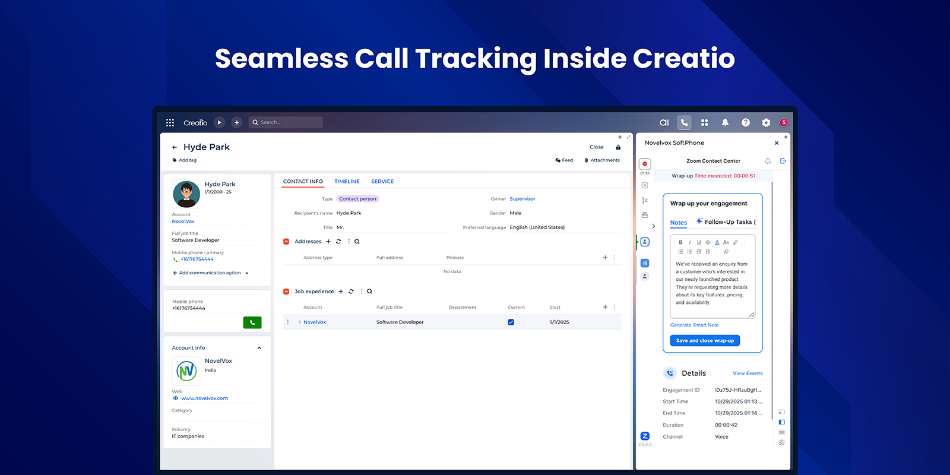Screen dimensions: 950x475
Task: Click the green call button
Action: [x=252, y=322]
